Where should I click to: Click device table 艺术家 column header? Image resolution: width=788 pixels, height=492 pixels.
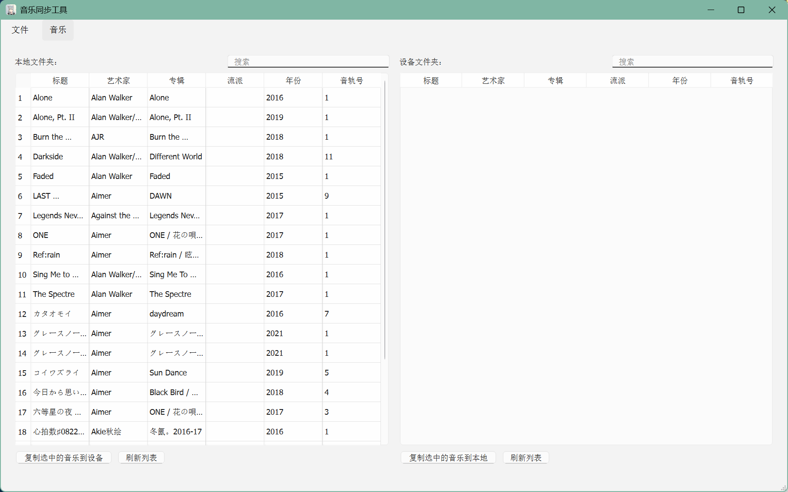tap(493, 80)
